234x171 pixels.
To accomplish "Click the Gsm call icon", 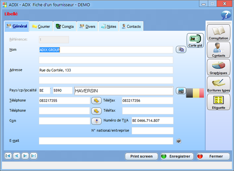I will [x=96, y=121].
